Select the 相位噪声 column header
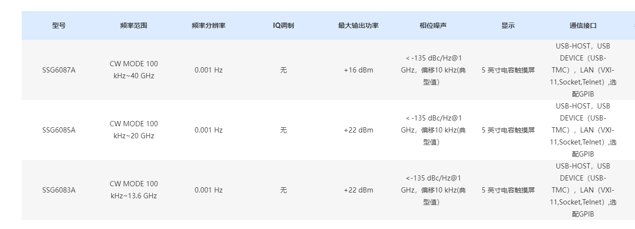Viewport: 635px width, 229px height. pos(433,25)
